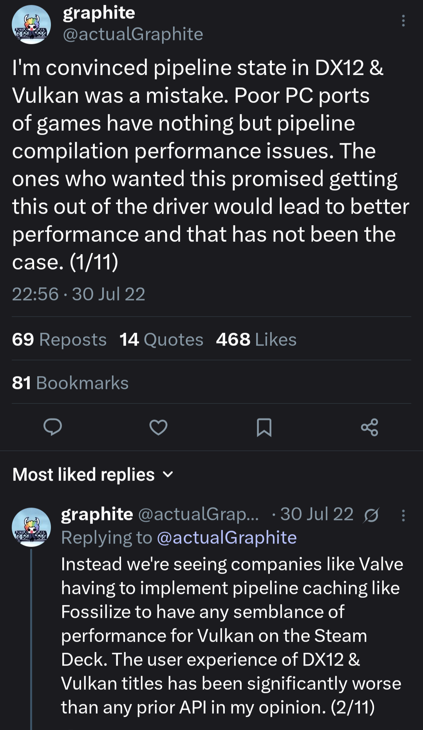Tap the share icon
Image resolution: width=423 pixels, height=730 pixels.
tap(369, 427)
